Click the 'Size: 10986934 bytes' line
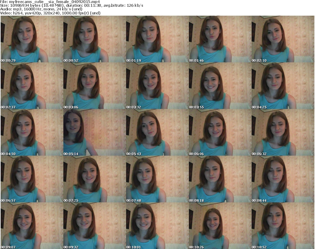The image size is (315, 249). (71, 6)
